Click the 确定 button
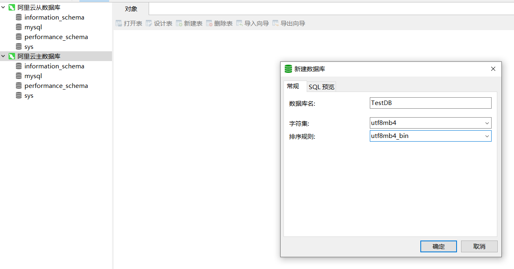514x269 pixels. 438,246
